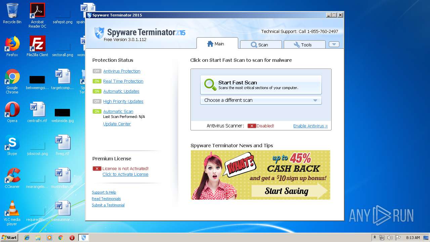The height and width of the screenshot is (242, 430).
Task: Toggle the Real Time Protection ON switch
Action: click(x=97, y=81)
